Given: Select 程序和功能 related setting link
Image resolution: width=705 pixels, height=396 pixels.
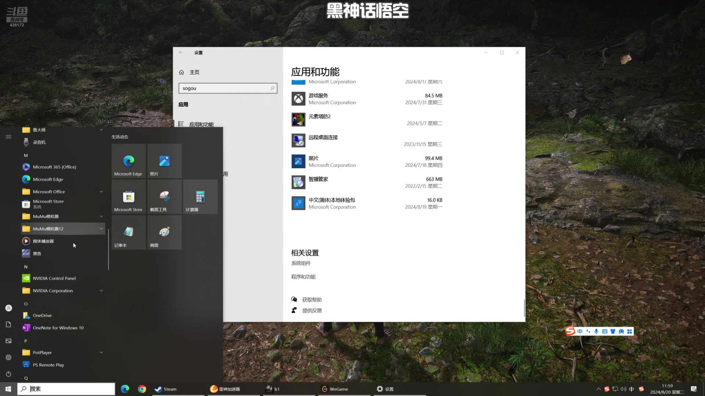Looking at the screenshot, I should (x=303, y=276).
